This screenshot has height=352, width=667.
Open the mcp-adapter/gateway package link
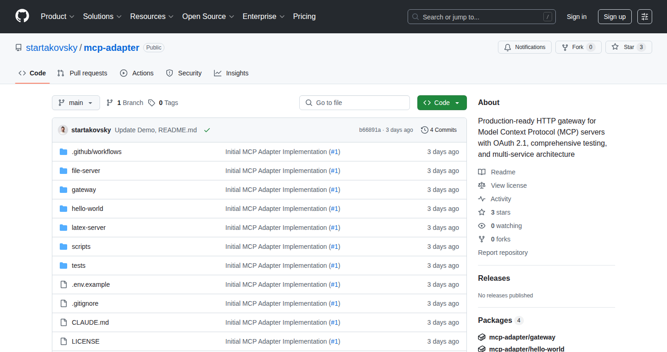click(522, 337)
